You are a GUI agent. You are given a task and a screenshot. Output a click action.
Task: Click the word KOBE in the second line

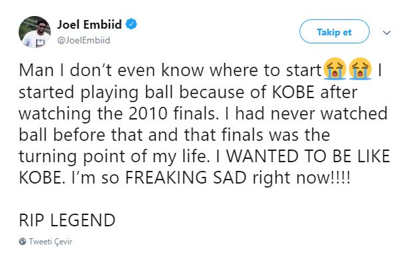coord(293,92)
